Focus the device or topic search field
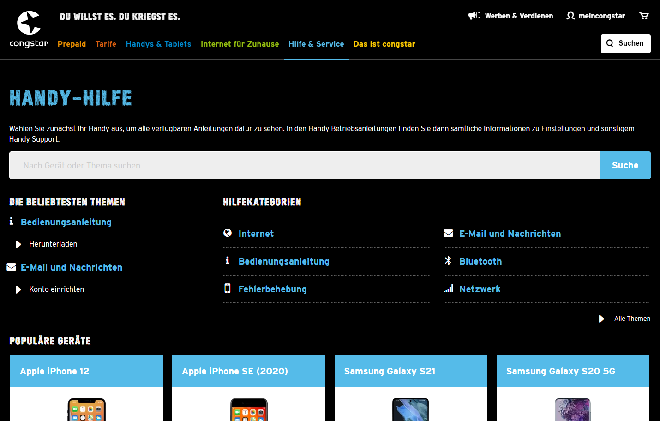660x421 pixels. [x=305, y=165]
